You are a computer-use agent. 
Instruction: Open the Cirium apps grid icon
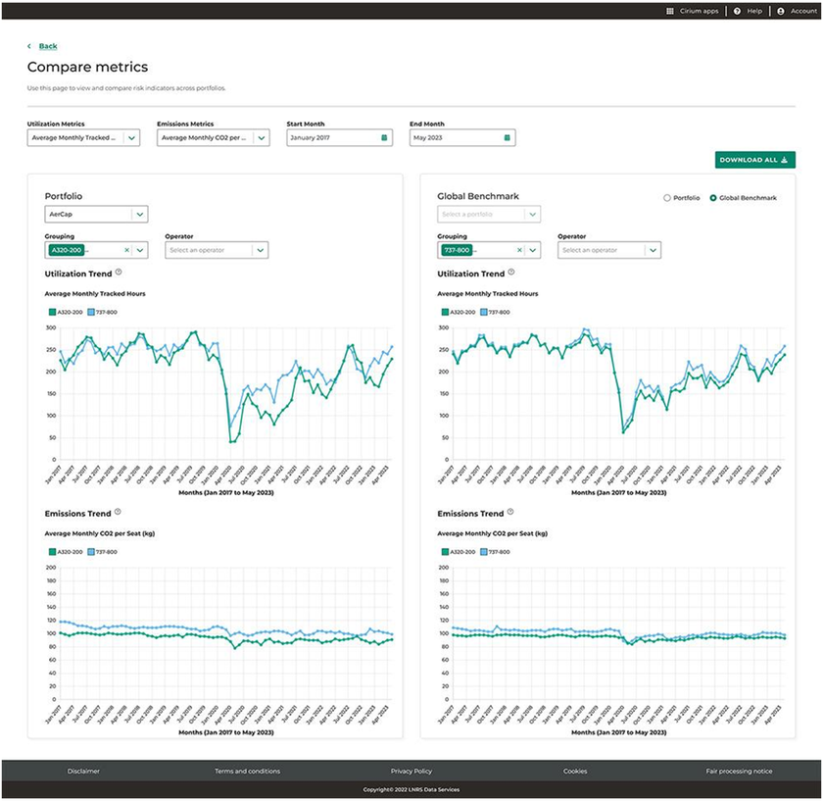point(670,11)
